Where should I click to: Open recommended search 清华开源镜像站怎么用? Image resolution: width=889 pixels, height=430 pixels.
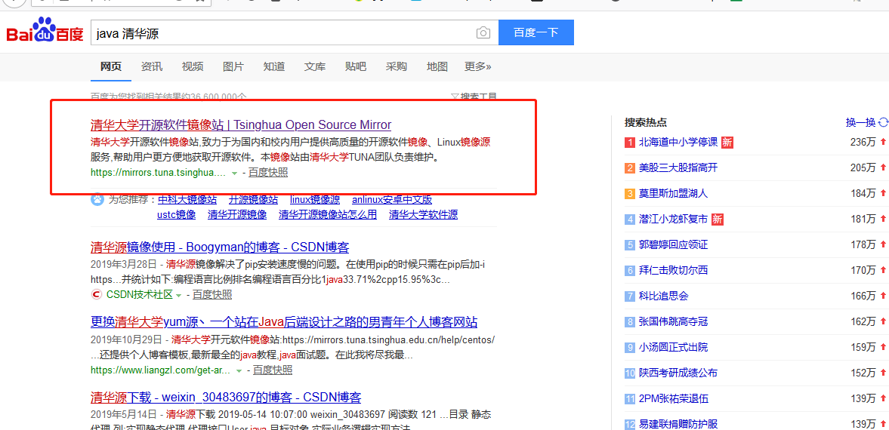point(328,215)
